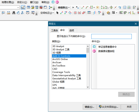Launch the ModelBuilder icon
This screenshot has height=112, width=139.
(50, 7)
